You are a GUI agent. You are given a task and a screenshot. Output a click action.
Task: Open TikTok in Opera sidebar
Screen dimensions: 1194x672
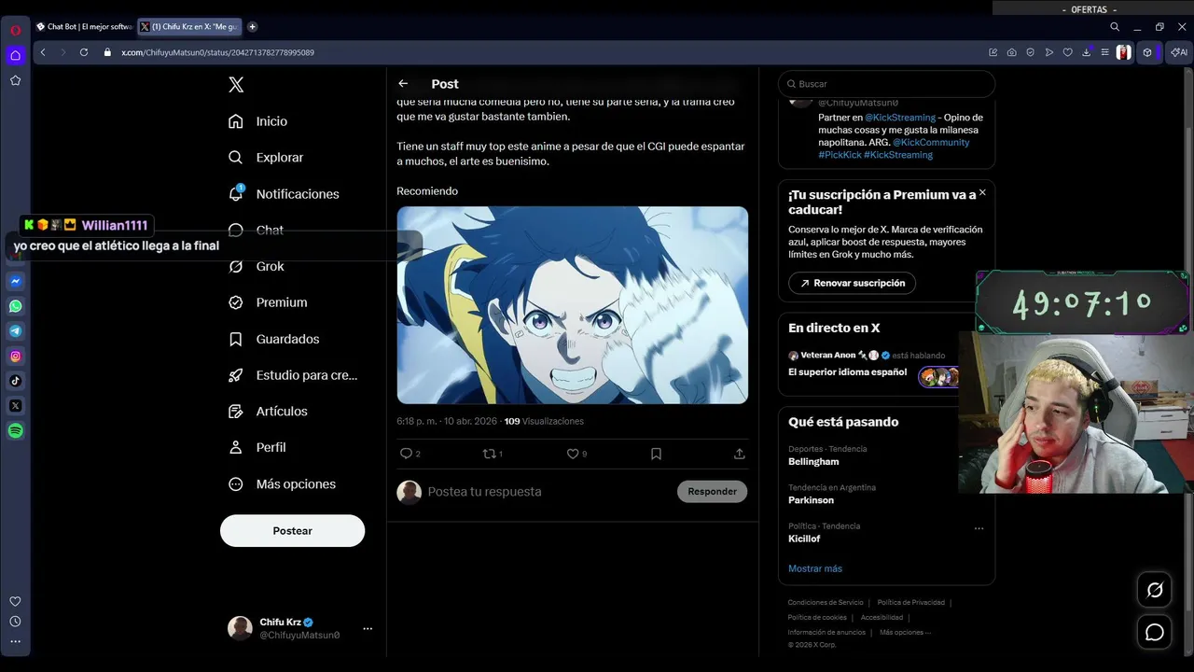15,381
